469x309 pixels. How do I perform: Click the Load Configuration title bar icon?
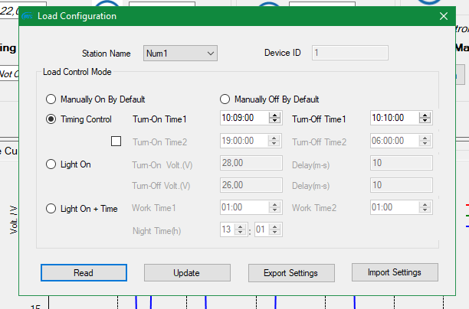tap(28, 16)
